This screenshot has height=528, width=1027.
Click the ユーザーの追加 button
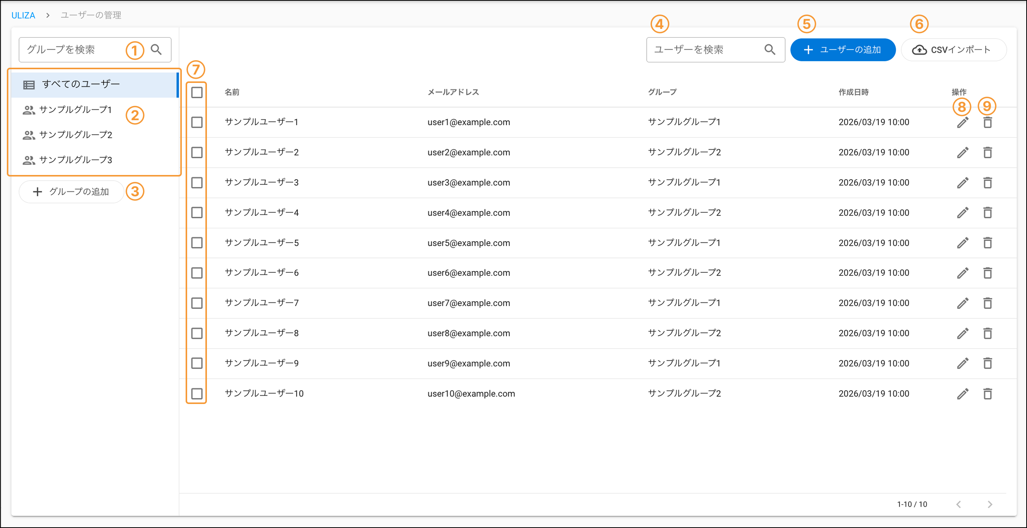click(843, 50)
